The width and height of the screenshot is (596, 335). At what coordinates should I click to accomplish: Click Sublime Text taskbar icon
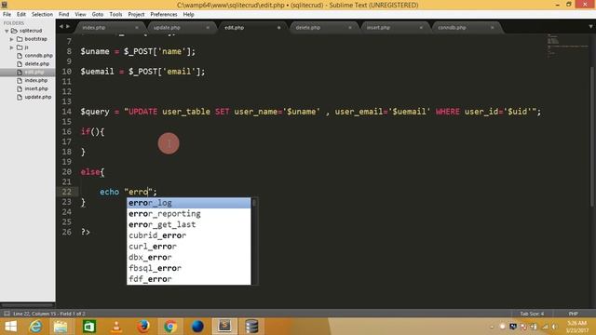224,327
